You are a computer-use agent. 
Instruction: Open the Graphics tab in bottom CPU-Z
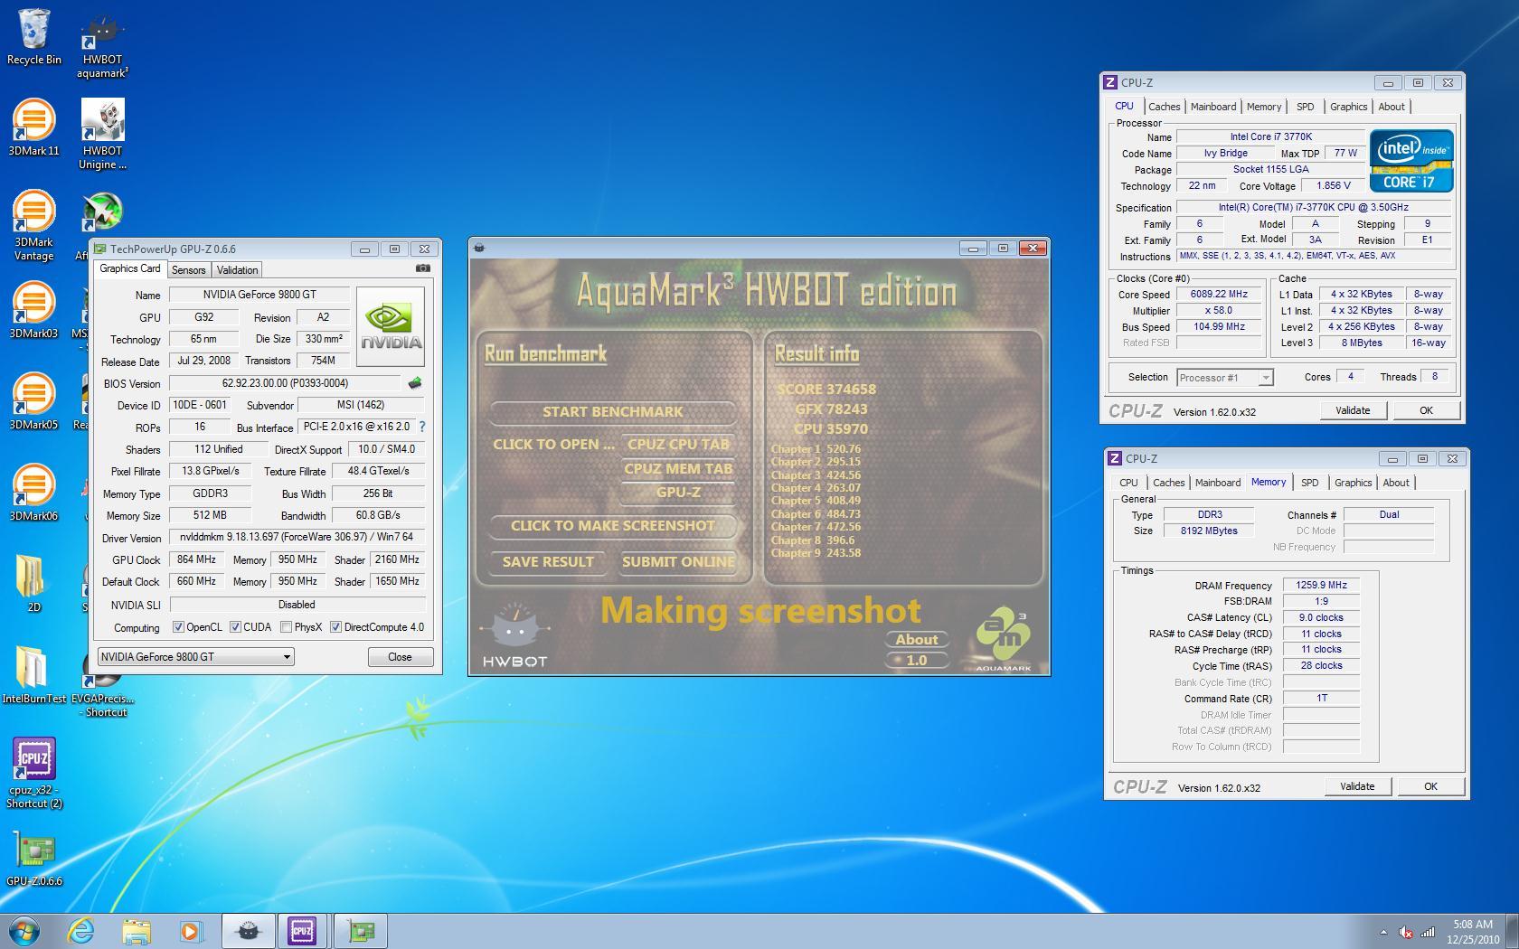coord(1353,483)
